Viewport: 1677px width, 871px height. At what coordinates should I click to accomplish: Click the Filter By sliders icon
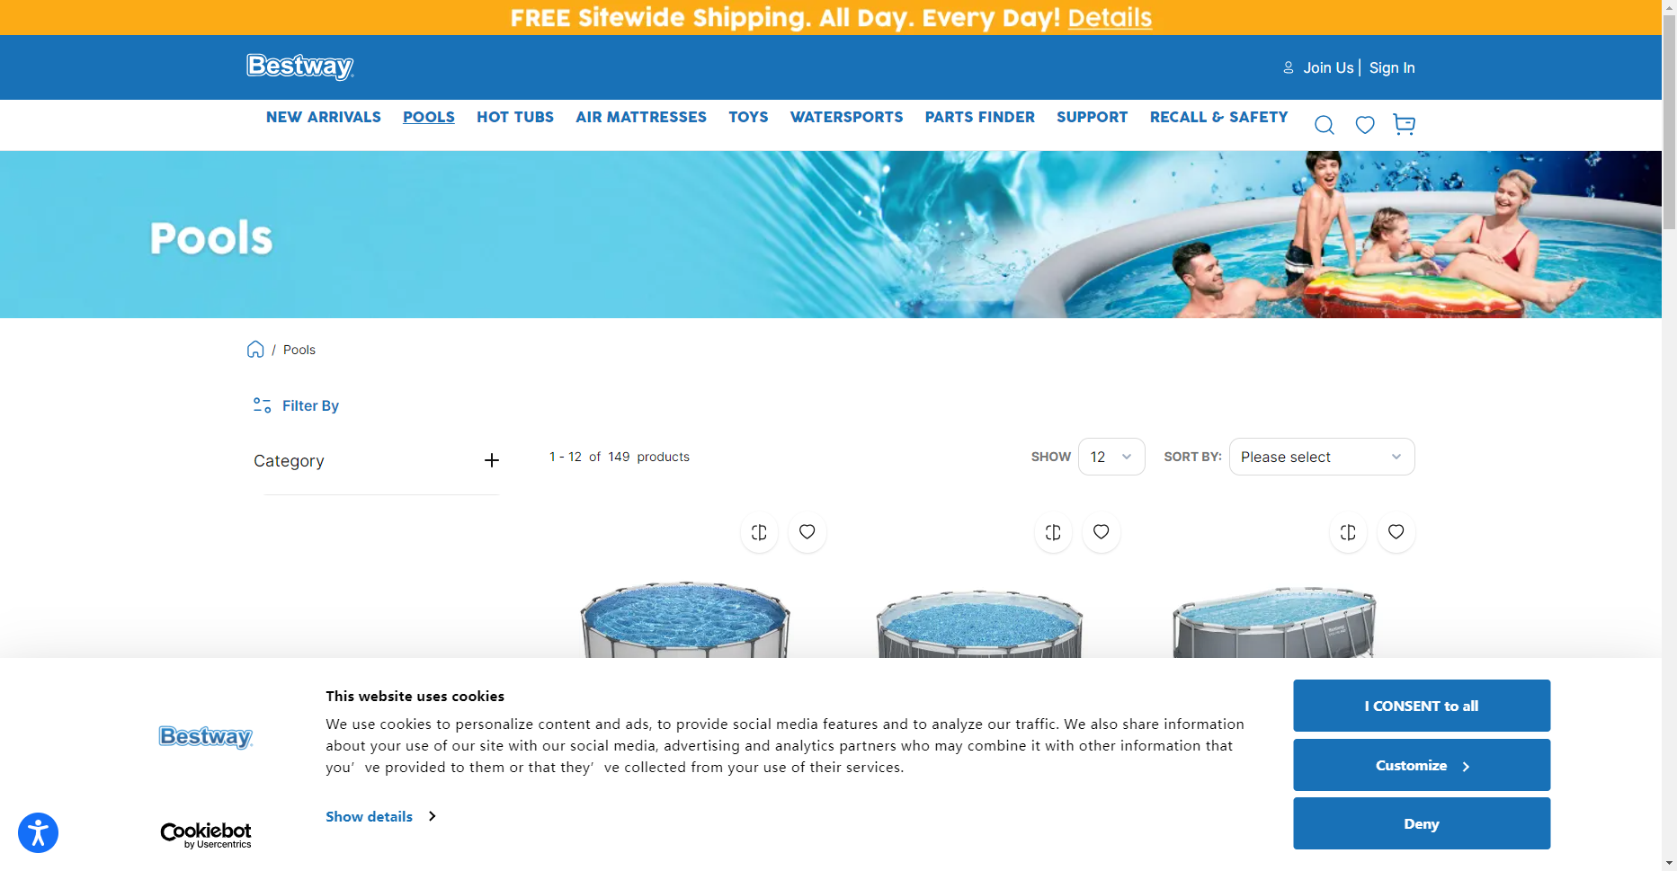pos(262,405)
